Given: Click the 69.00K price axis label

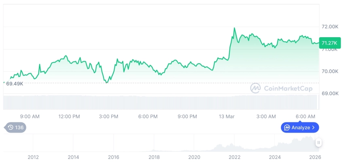Looking at the screenshot, I should pyautogui.click(x=329, y=93).
